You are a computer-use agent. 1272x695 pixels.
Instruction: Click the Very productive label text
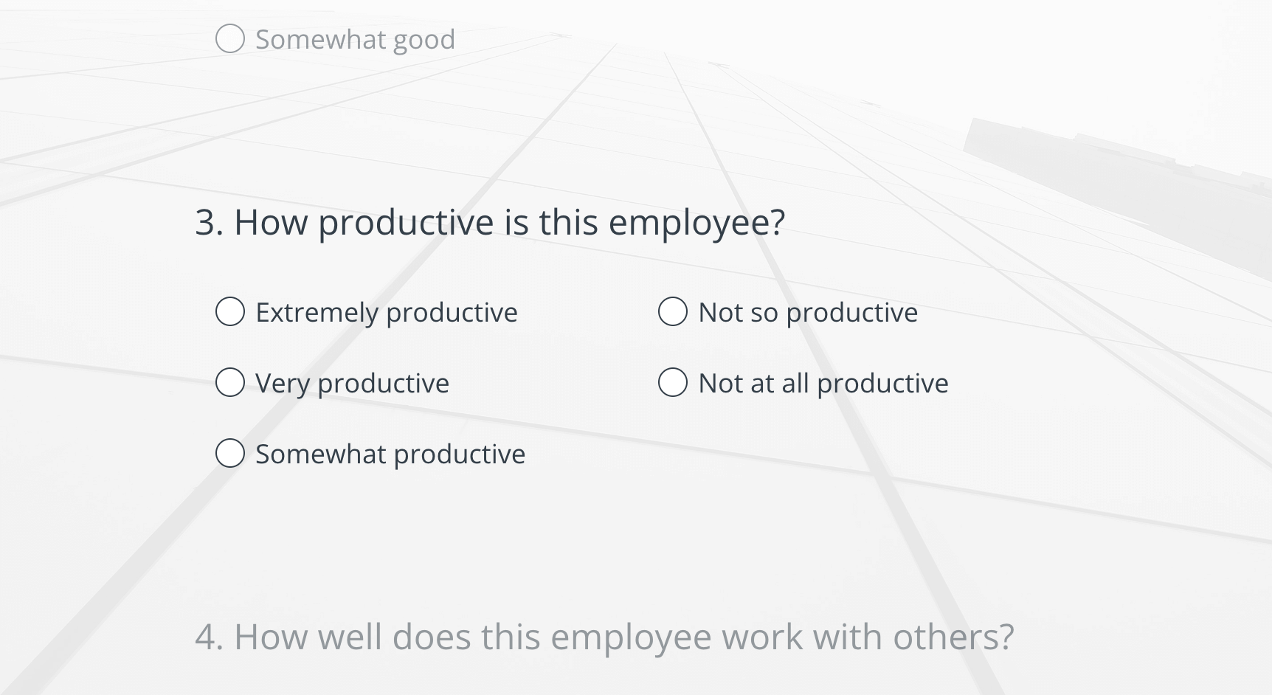coord(351,383)
